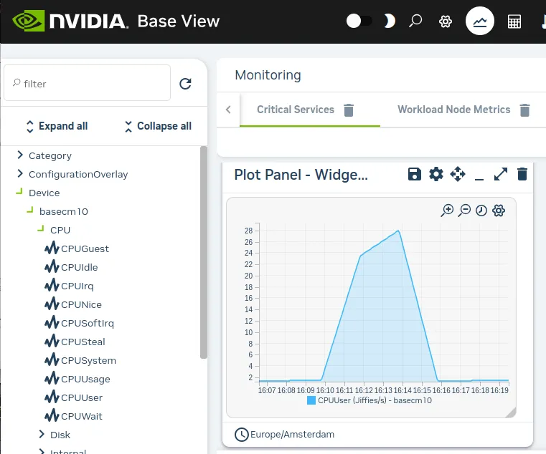
Task: Click the Plot Panel widget title
Action: [x=301, y=175]
